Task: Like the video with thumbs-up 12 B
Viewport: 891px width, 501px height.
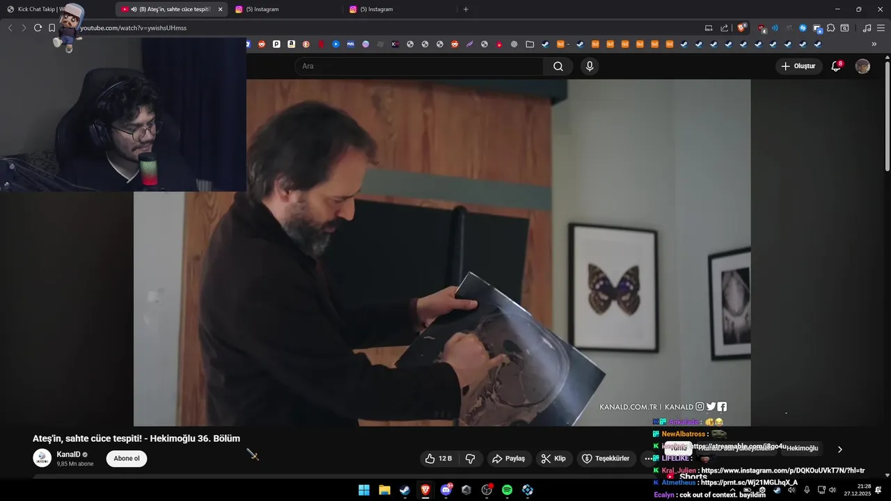Action: click(x=439, y=459)
